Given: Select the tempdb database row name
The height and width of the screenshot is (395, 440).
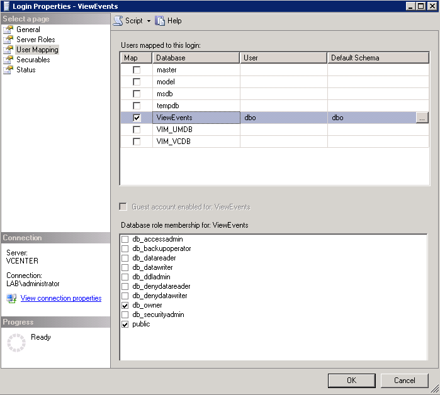Looking at the screenshot, I should coord(168,106).
